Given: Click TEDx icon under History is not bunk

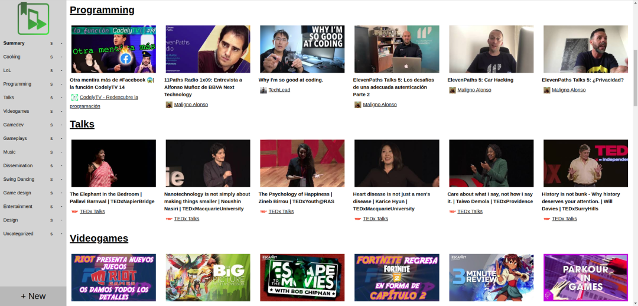Looking at the screenshot, I should 546,219.
